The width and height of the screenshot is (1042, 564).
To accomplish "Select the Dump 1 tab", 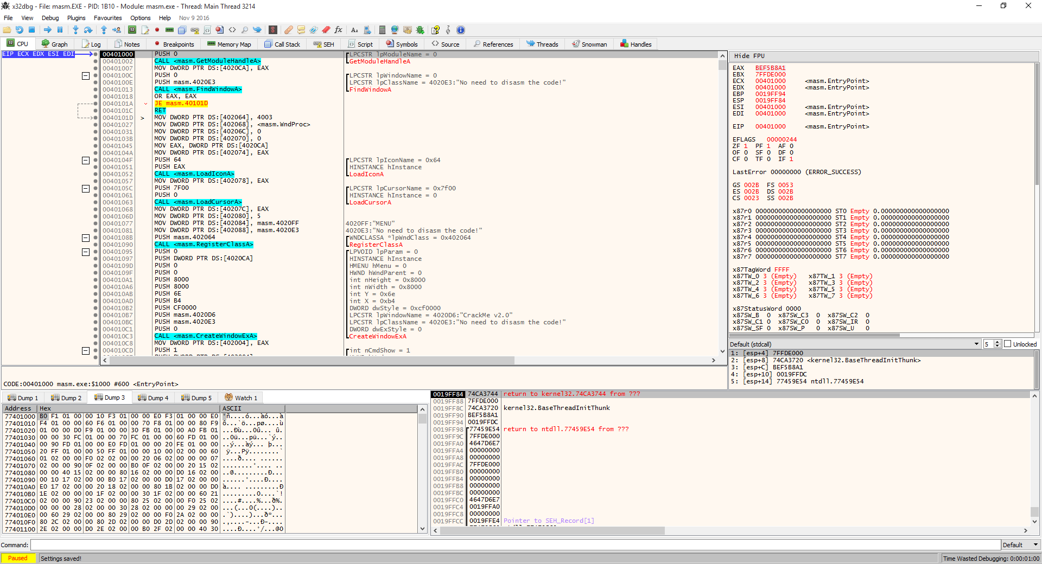I will 23,398.
